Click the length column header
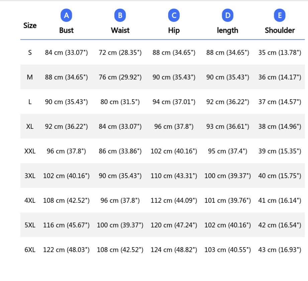 pos(228,31)
